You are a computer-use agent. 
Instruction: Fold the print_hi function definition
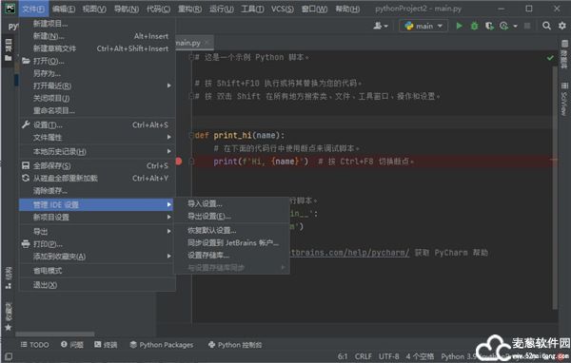tap(191, 135)
